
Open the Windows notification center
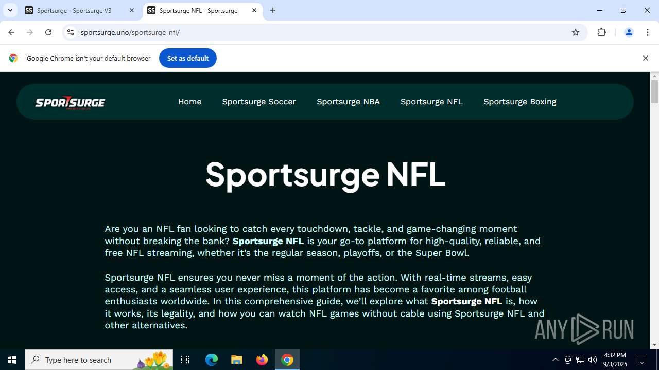click(x=643, y=360)
